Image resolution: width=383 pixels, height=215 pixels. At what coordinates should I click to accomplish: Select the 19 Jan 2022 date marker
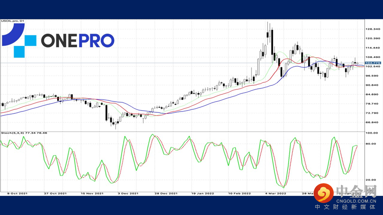(202, 193)
